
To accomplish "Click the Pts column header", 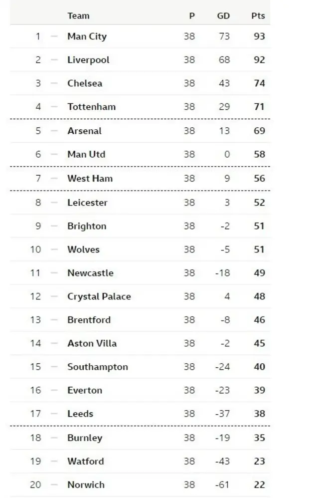I will coord(258,16).
